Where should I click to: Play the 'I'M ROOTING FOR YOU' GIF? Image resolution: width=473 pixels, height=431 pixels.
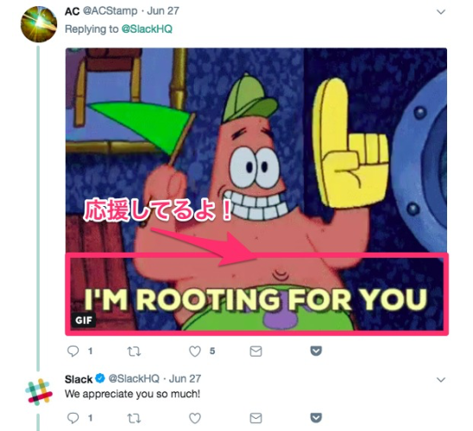tap(256, 191)
